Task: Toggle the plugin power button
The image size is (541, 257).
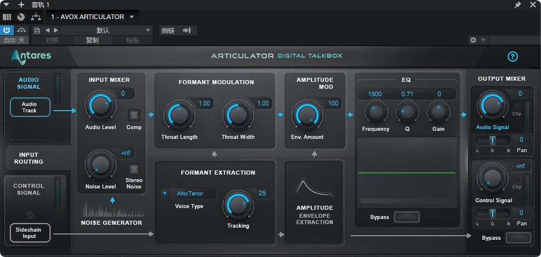Action: click(7, 30)
